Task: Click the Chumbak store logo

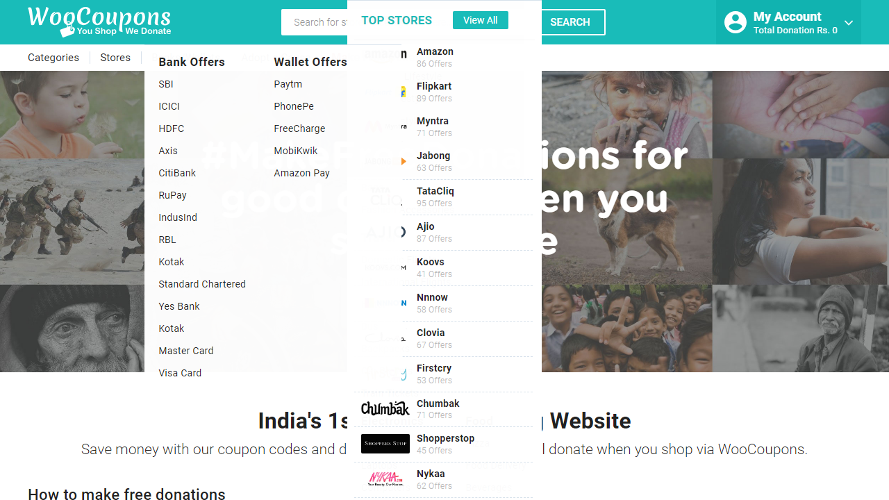Action: pyautogui.click(x=385, y=408)
